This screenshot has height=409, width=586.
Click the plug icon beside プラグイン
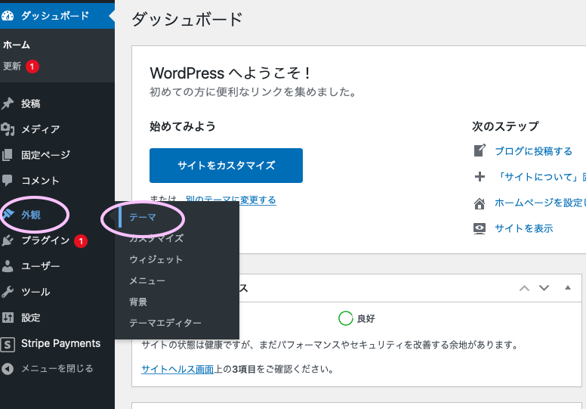pyautogui.click(x=8, y=241)
